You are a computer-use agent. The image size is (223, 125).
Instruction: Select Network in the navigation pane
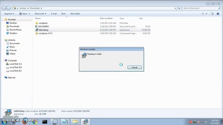[11, 77]
